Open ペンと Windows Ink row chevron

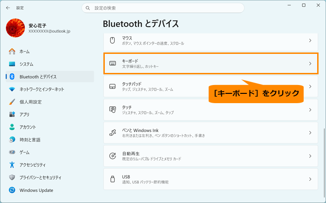click(310, 133)
